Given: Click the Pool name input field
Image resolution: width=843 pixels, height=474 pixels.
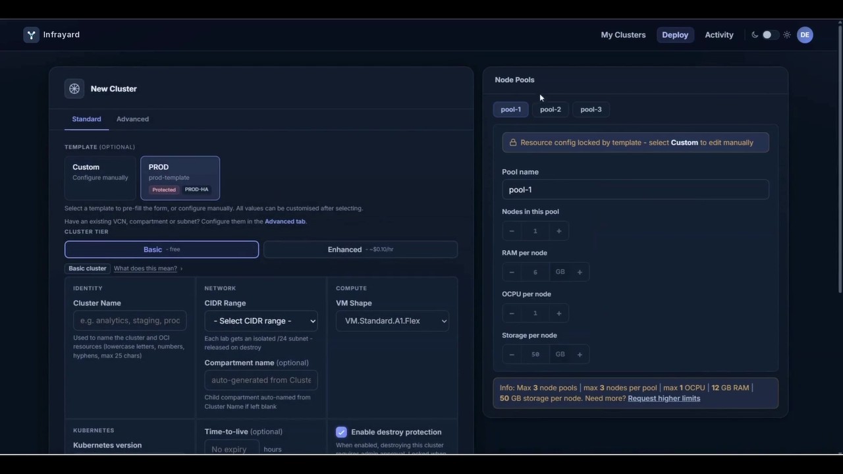Looking at the screenshot, I should pos(636,190).
